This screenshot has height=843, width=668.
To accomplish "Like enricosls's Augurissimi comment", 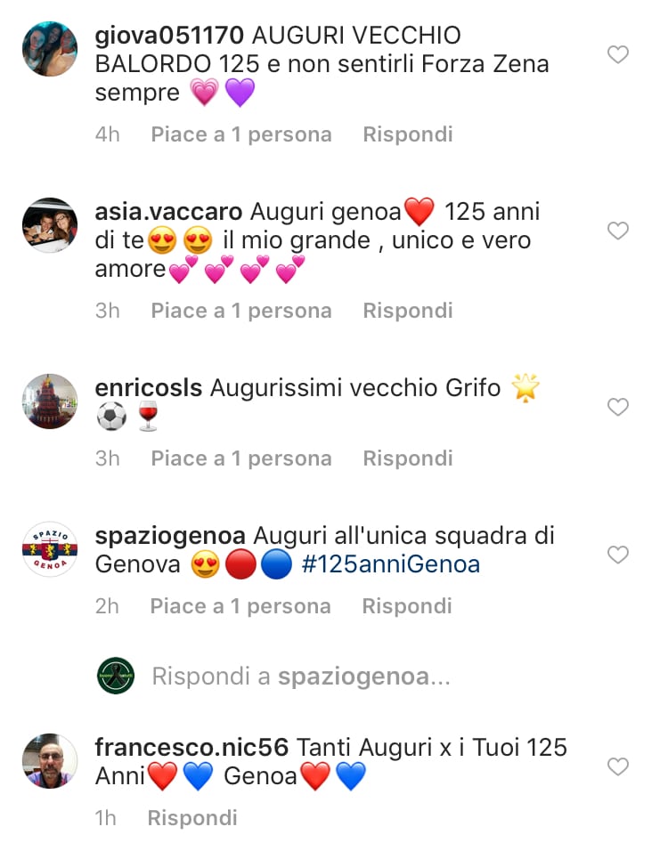I will (618, 407).
